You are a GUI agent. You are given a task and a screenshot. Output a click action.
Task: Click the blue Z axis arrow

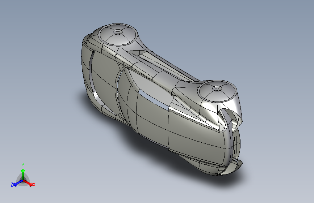coord(18,183)
